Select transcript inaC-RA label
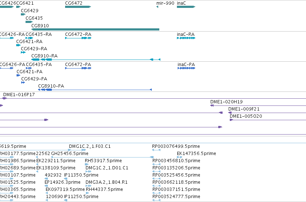 click(186, 34)
